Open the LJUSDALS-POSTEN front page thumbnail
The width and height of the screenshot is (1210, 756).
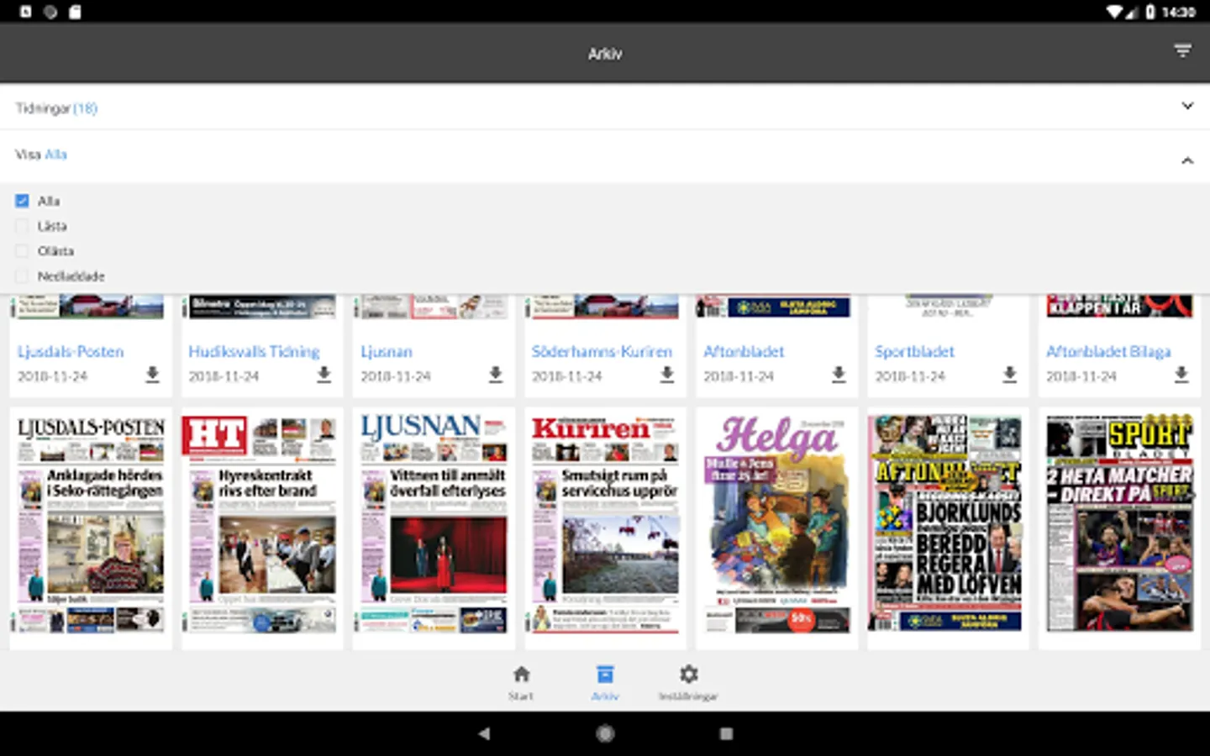point(91,523)
